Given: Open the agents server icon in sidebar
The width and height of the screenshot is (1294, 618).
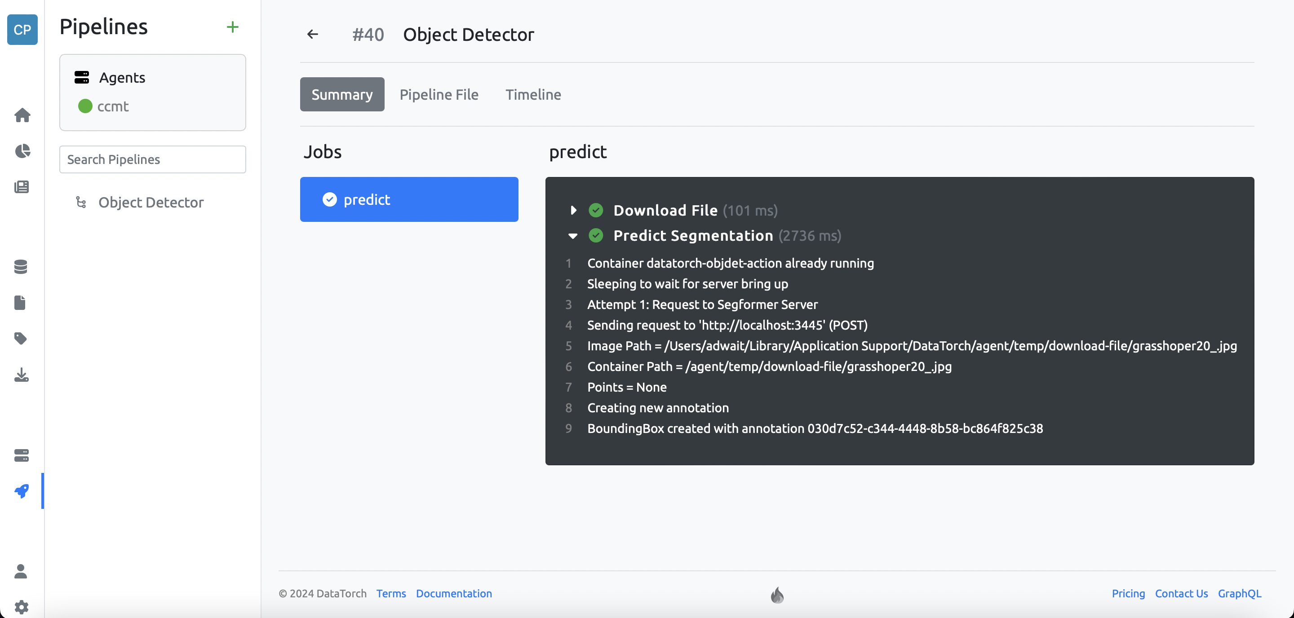Looking at the screenshot, I should click(21, 455).
